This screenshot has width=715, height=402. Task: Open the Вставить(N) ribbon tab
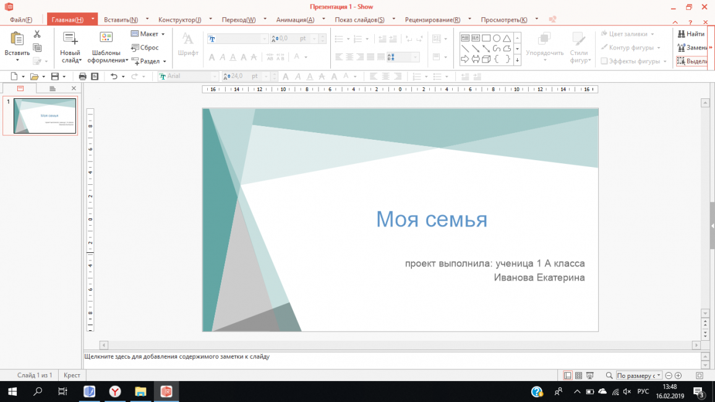click(x=121, y=20)
